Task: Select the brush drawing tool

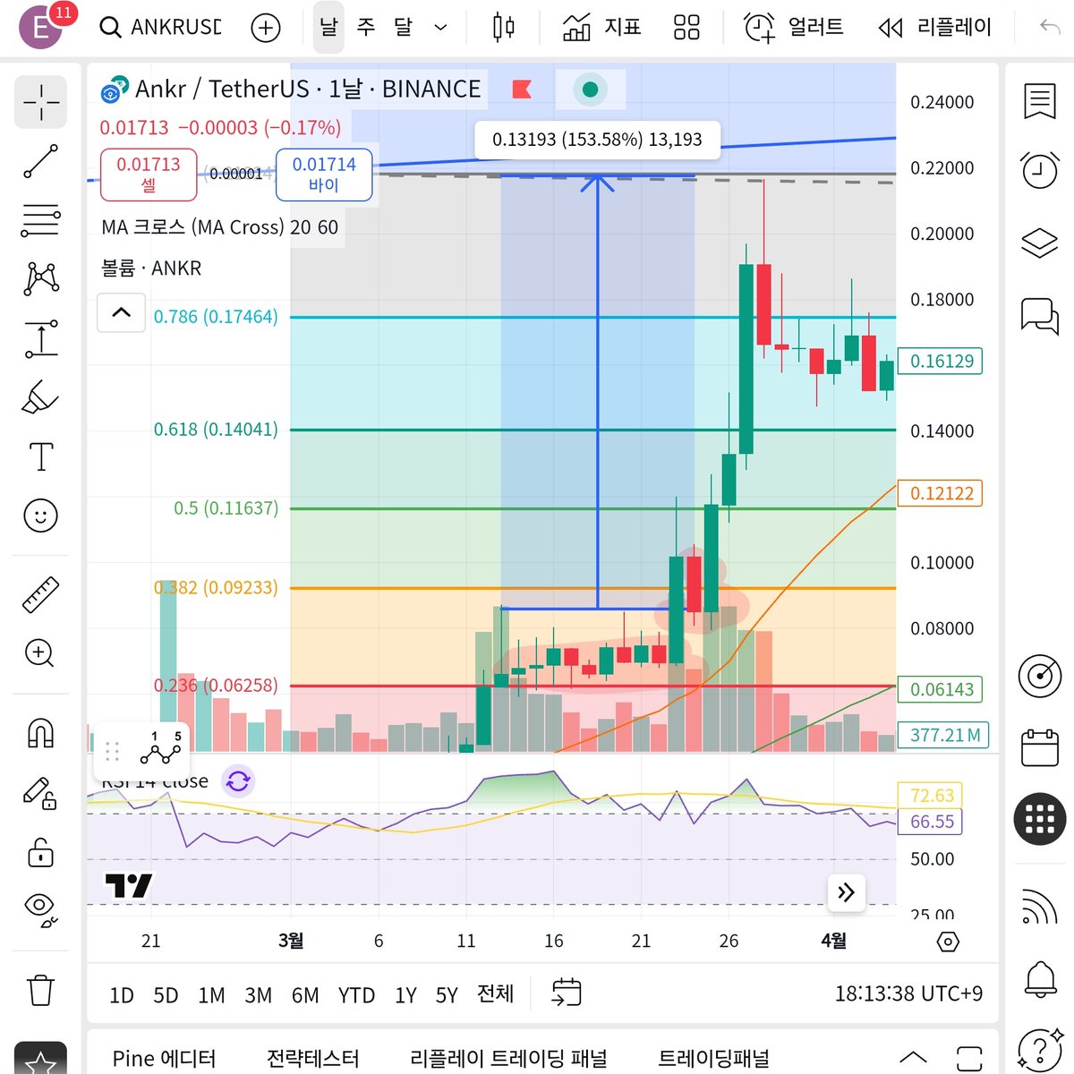Action: (41, 397)
